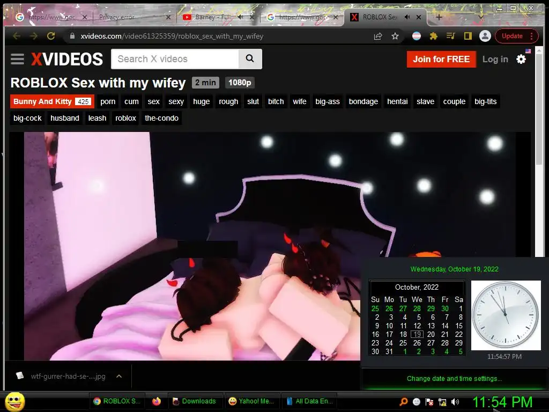The image size is (549, 412).
Task: Click the tray Action Center flag icon
Action: pos(429,402)
